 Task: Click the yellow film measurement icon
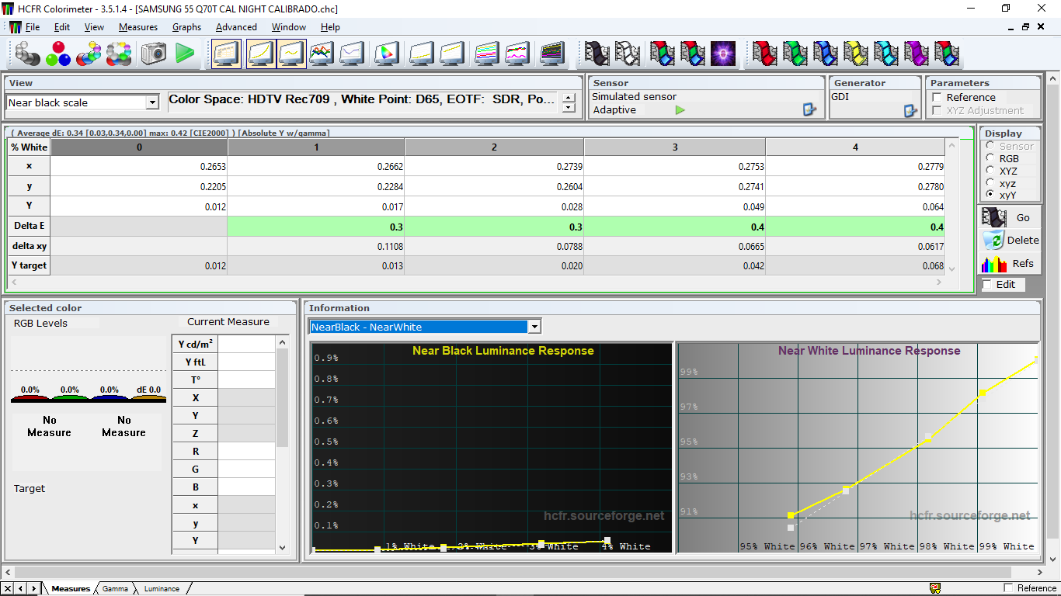coord(856,54)
